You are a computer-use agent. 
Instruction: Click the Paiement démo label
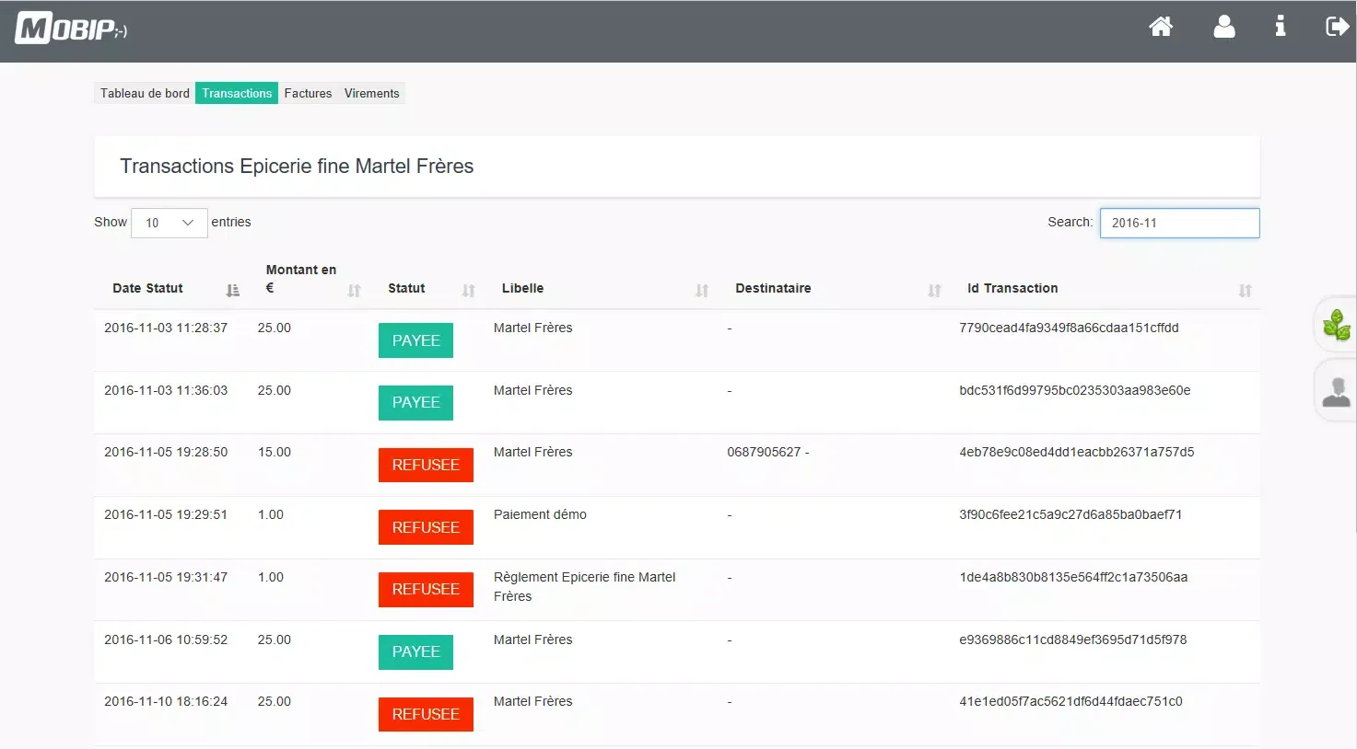coord(540,514)
